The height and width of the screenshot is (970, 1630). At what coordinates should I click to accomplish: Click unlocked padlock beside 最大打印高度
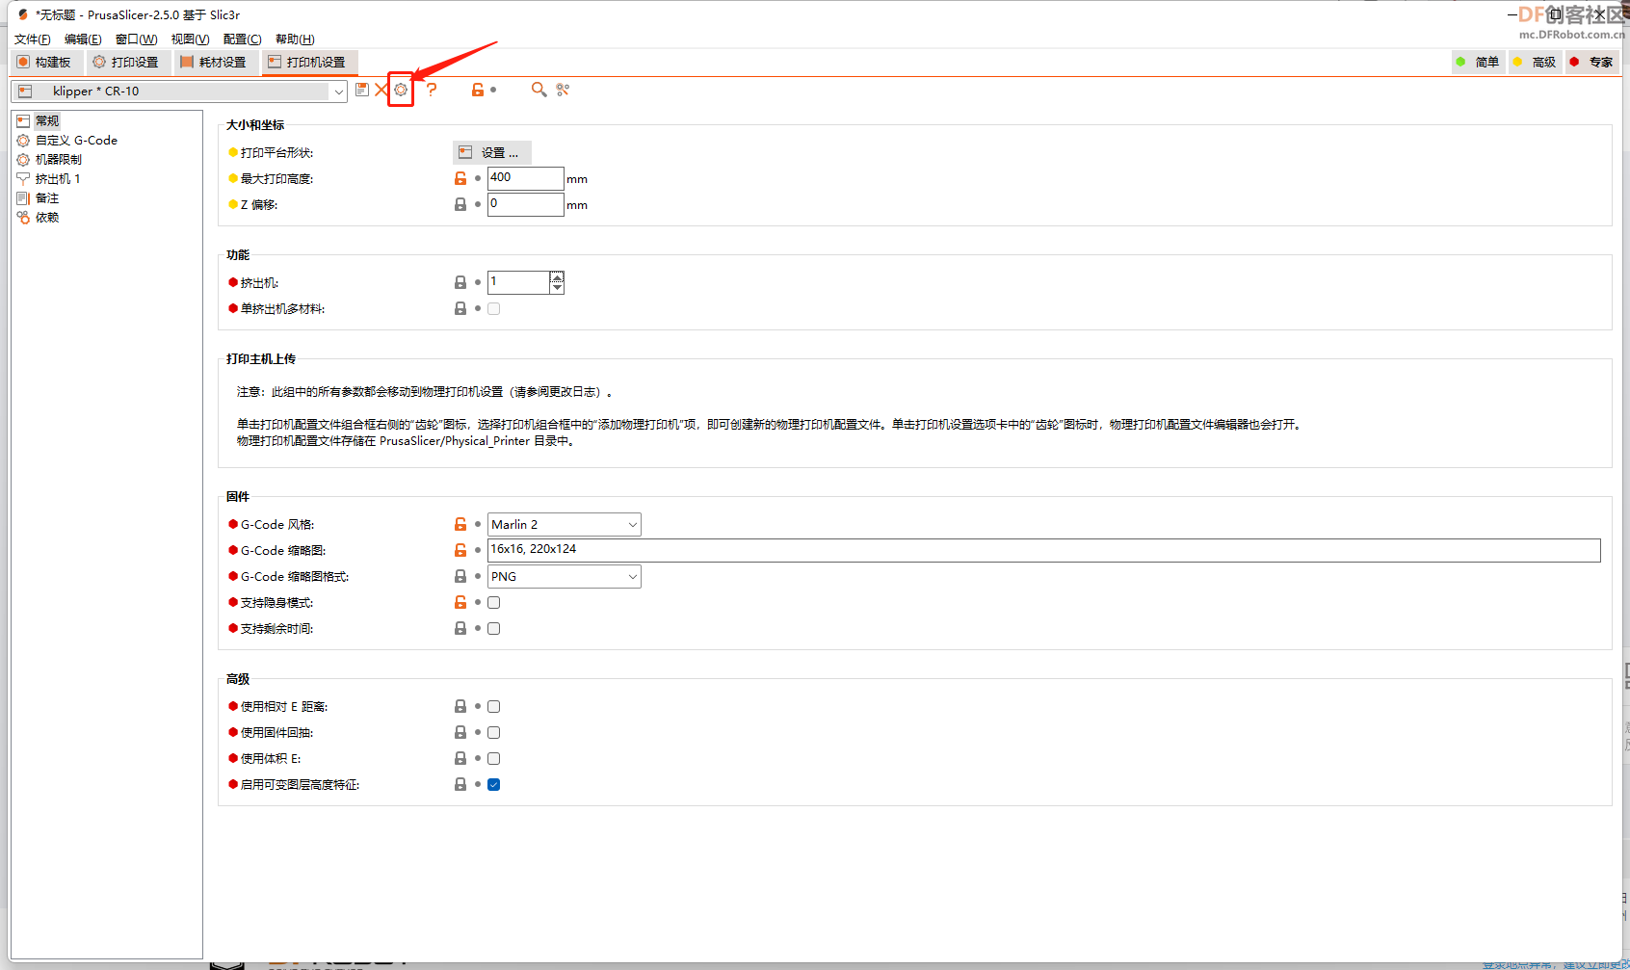coord(460,178)
